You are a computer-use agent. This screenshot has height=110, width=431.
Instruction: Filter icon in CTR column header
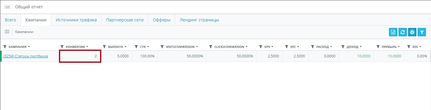pyautogui.click(x=136, y=47)
